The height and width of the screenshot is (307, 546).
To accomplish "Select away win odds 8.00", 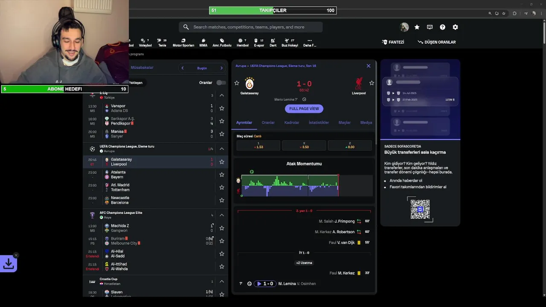I will point(350,145).
